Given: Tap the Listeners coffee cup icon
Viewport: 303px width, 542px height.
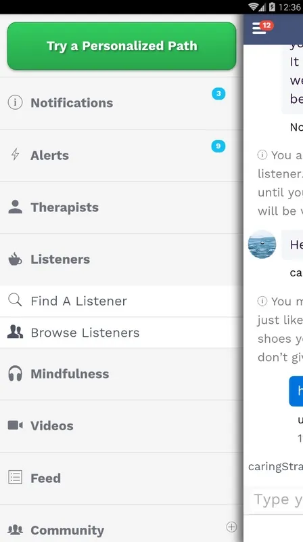Looking at the screenshot, I should click(x=15, y=259).
